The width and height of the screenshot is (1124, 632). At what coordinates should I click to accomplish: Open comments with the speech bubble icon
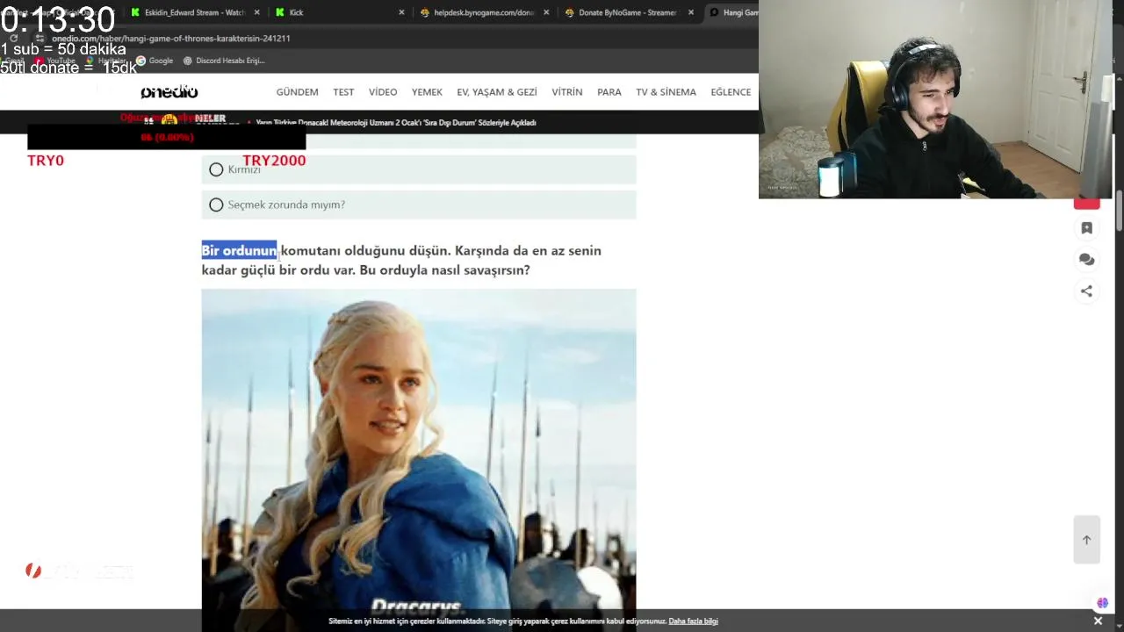click(1086, 260)
